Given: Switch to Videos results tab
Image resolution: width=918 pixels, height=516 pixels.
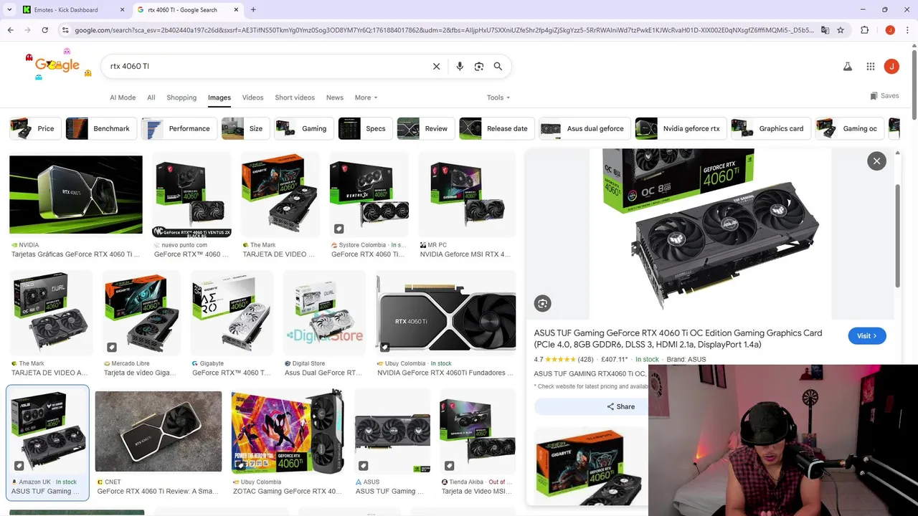Looking at the screenshot, I should 252,97.
